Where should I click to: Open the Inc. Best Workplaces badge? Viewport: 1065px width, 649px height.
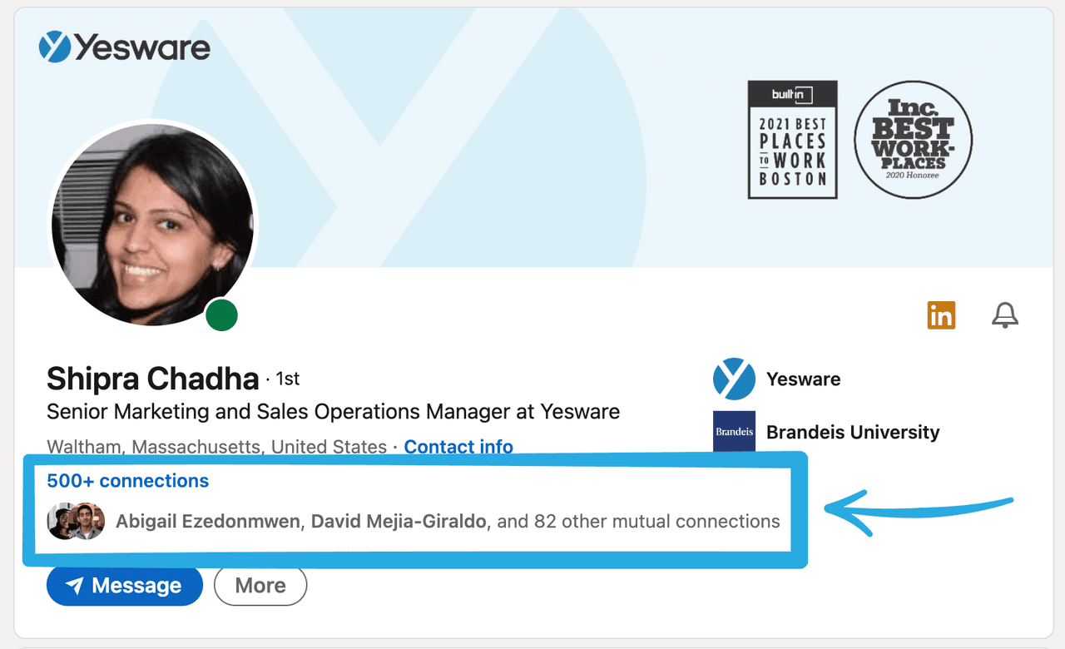(913, 140)
